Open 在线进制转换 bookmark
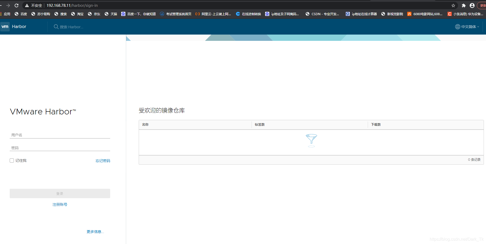Screen dimensions: 486x244 (x=249, y=14)
